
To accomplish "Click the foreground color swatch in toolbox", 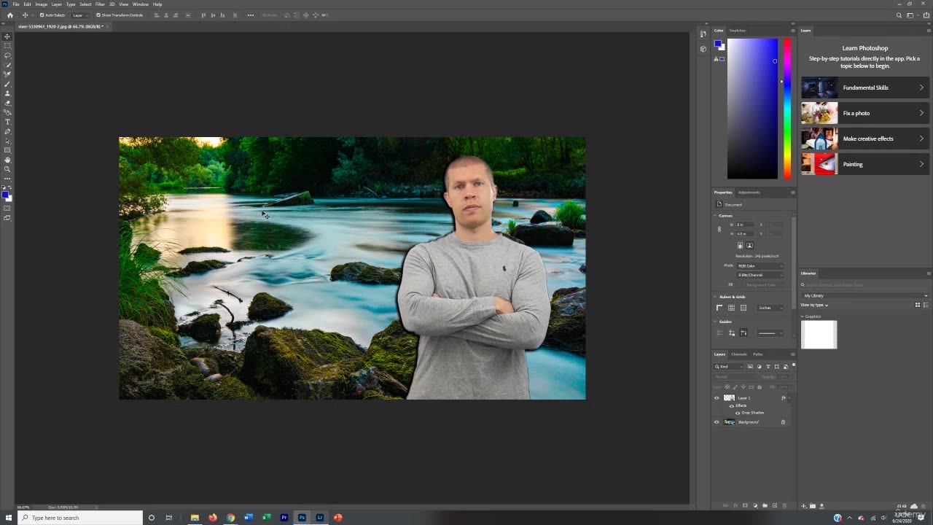I will (5, 194).
